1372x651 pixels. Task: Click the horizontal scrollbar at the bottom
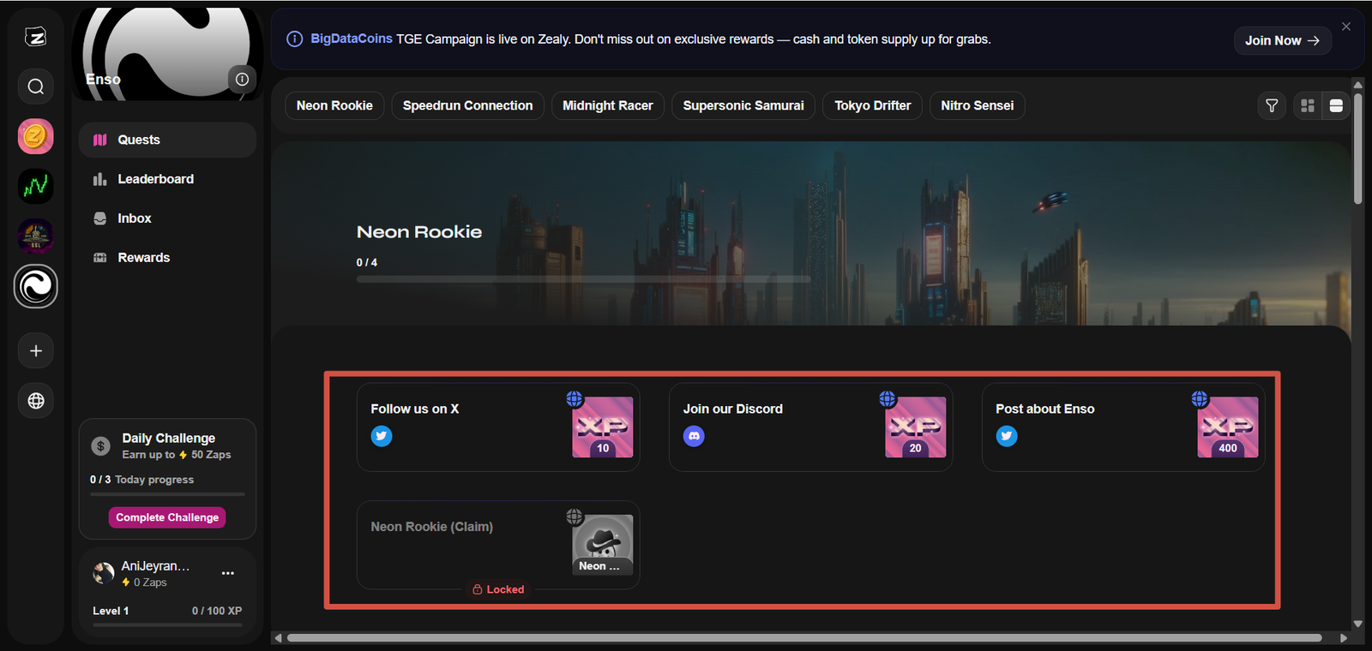pyautogui.click(x=803, y=638)
